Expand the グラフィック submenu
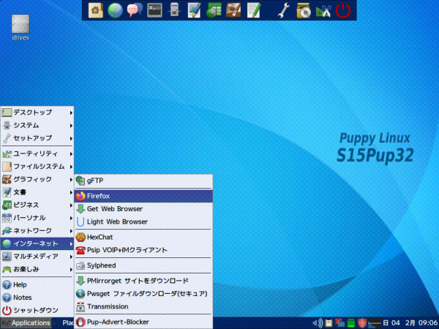Viewport: 439px width, 329px height. 37,179
